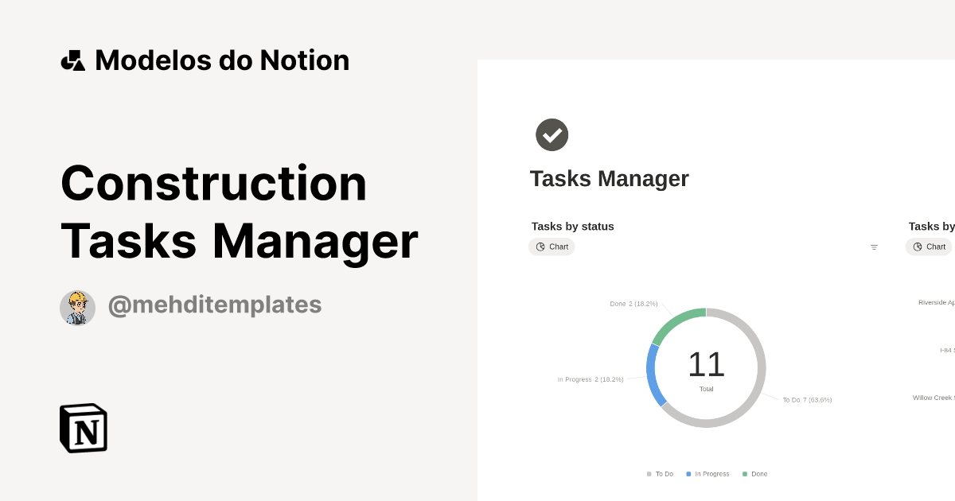Click the pie icon on the right Chart chip
The image size is (955, 501).
pyautogui.click(x=917, y=247)
